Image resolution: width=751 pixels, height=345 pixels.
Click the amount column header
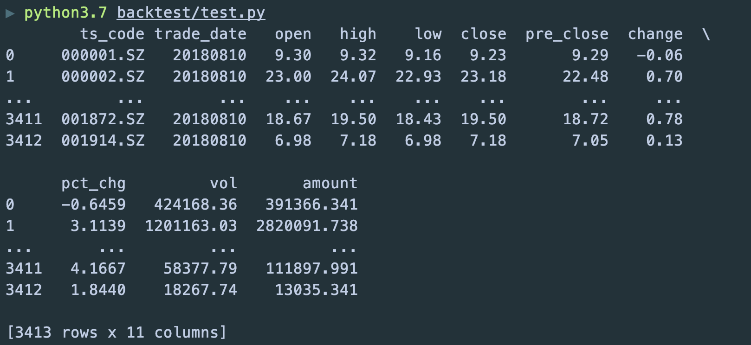click(x=330, y=183)
